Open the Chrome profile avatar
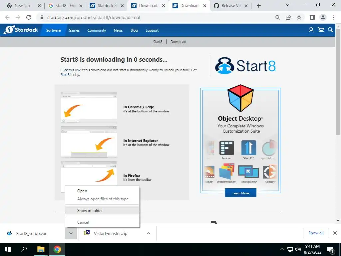 [323, 17]
